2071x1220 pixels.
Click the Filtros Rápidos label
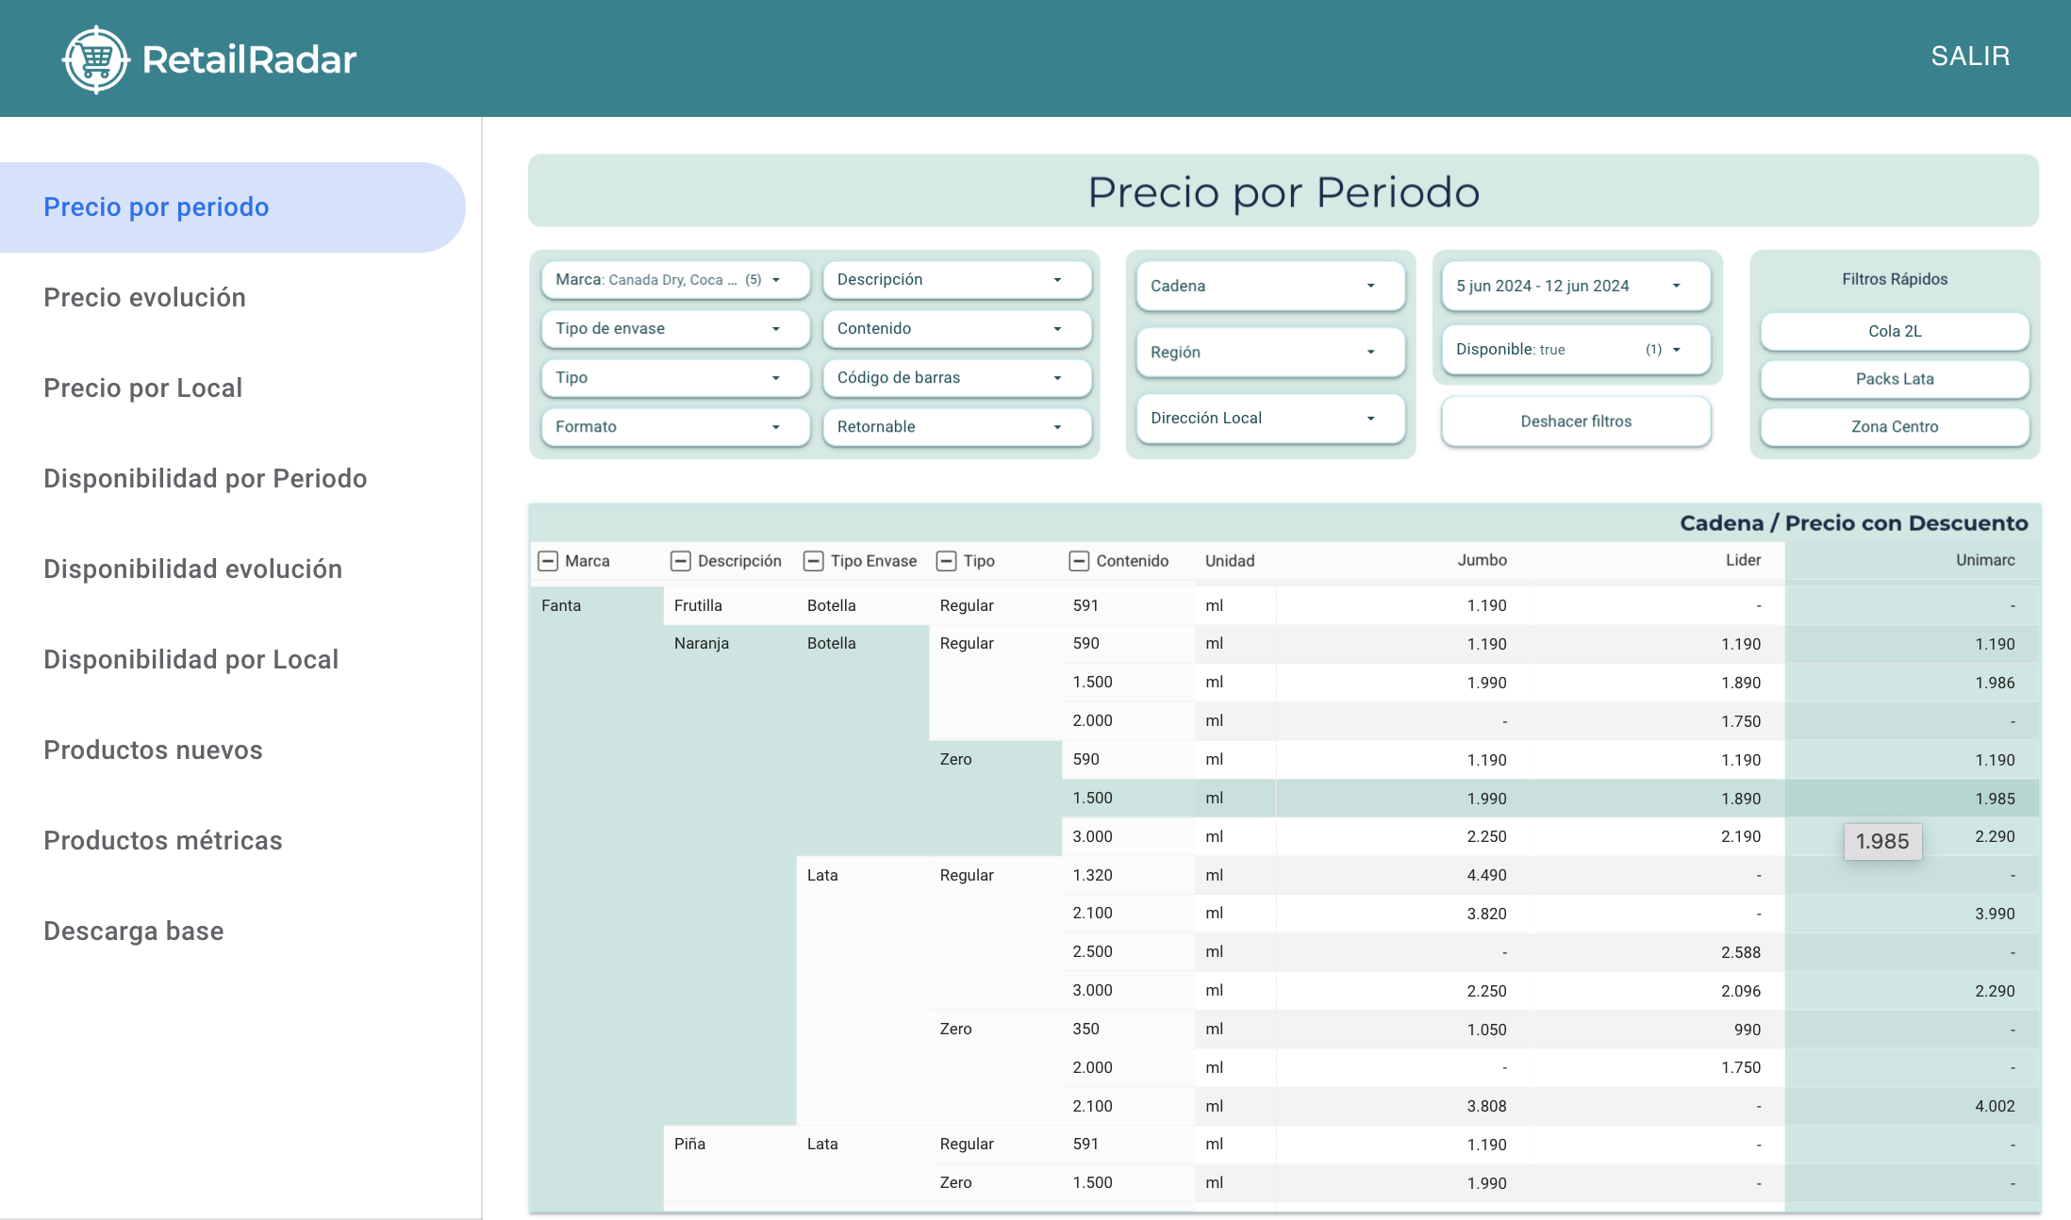click(1895, 279)
